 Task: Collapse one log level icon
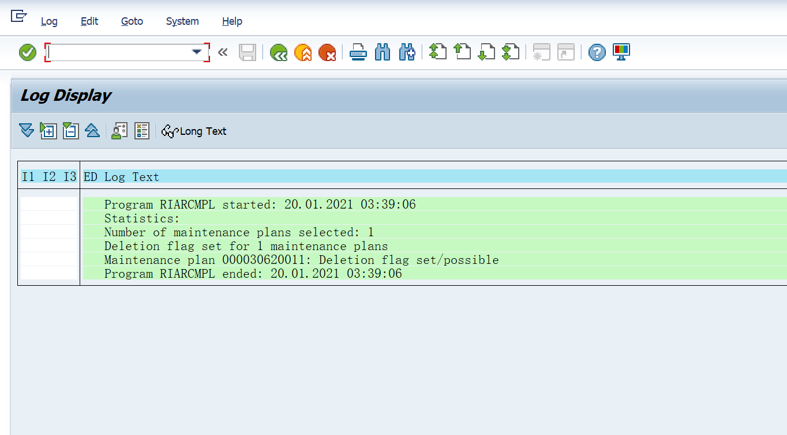pos(70,131)
